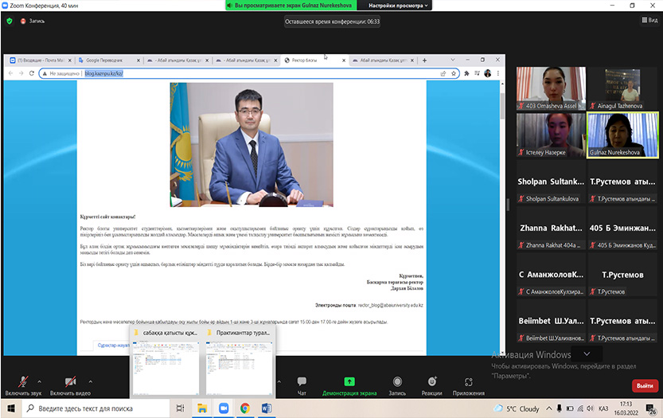Turn on camera with Включить видео
This screenshot has width=663, height=418.
coord(70,383)
